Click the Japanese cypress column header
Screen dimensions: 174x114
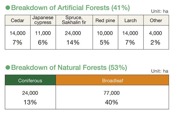click(x=43, y=20)
